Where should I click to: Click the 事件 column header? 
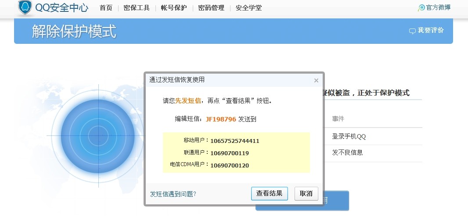[338, 119]
